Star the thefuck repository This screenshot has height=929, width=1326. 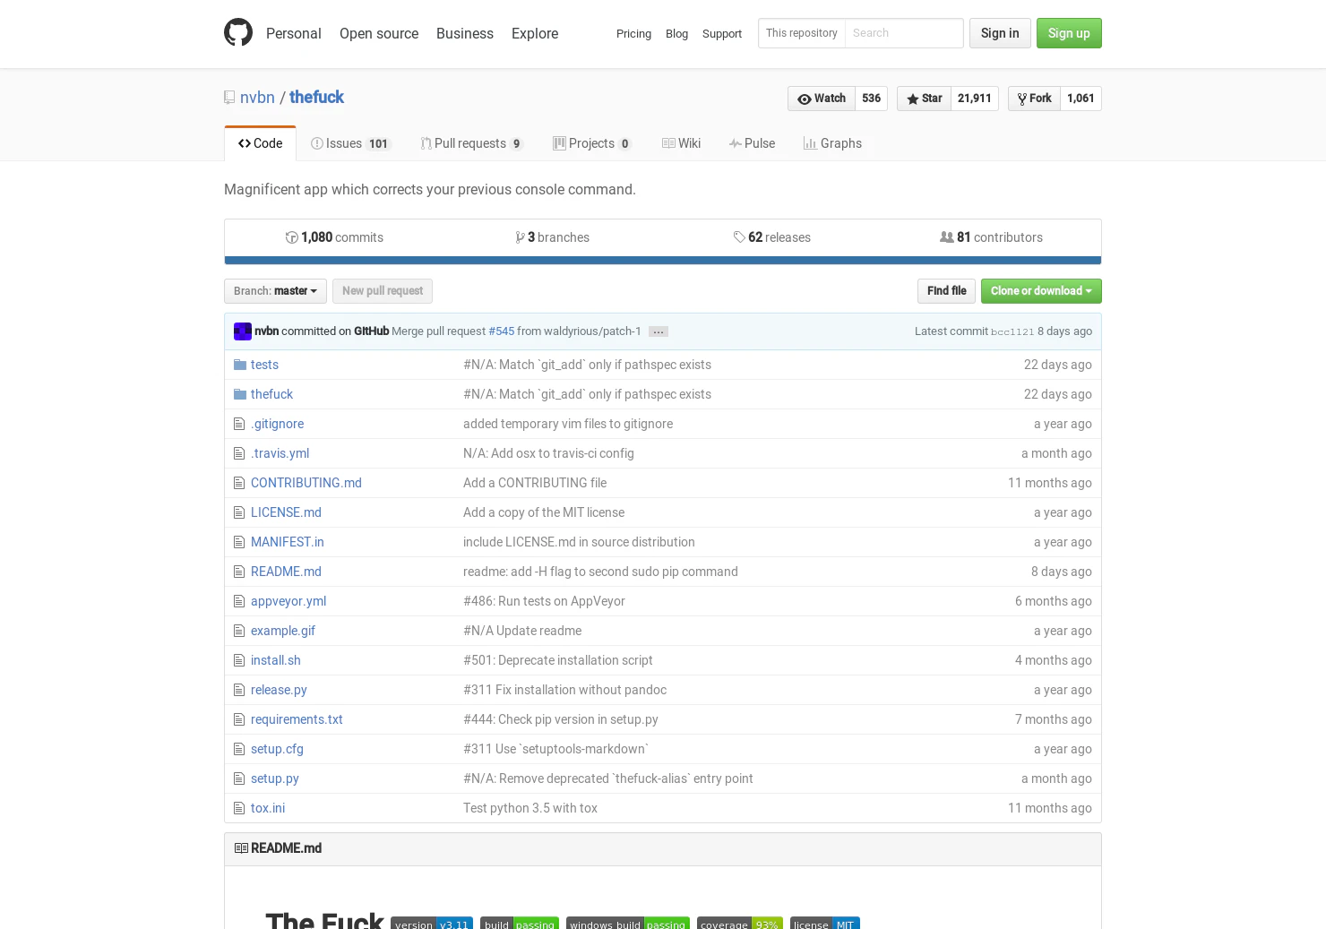click(x=924, y=99)
